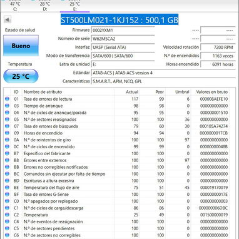Select the N.º de sectores reasignados attribute name

(50, 119)
